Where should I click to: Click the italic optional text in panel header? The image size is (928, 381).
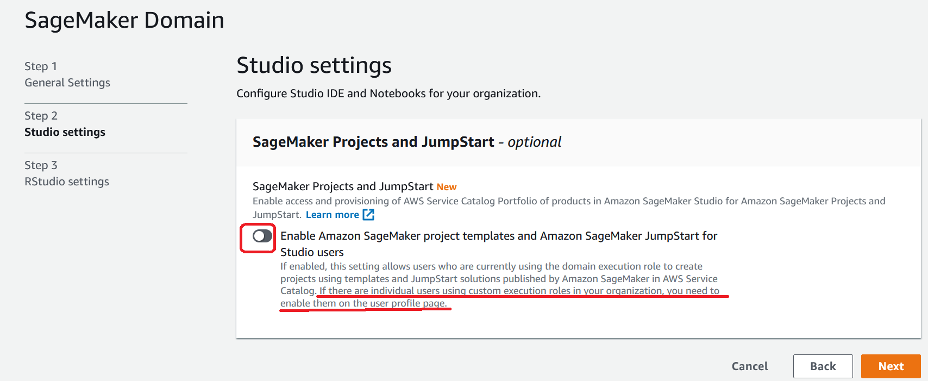535,142
